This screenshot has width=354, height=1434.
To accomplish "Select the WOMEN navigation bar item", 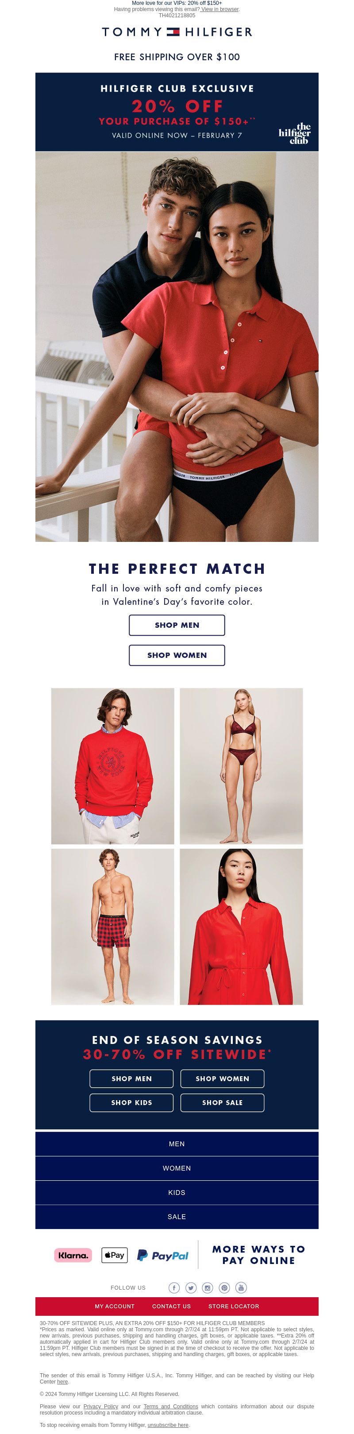I will [x=177, y=1168].
